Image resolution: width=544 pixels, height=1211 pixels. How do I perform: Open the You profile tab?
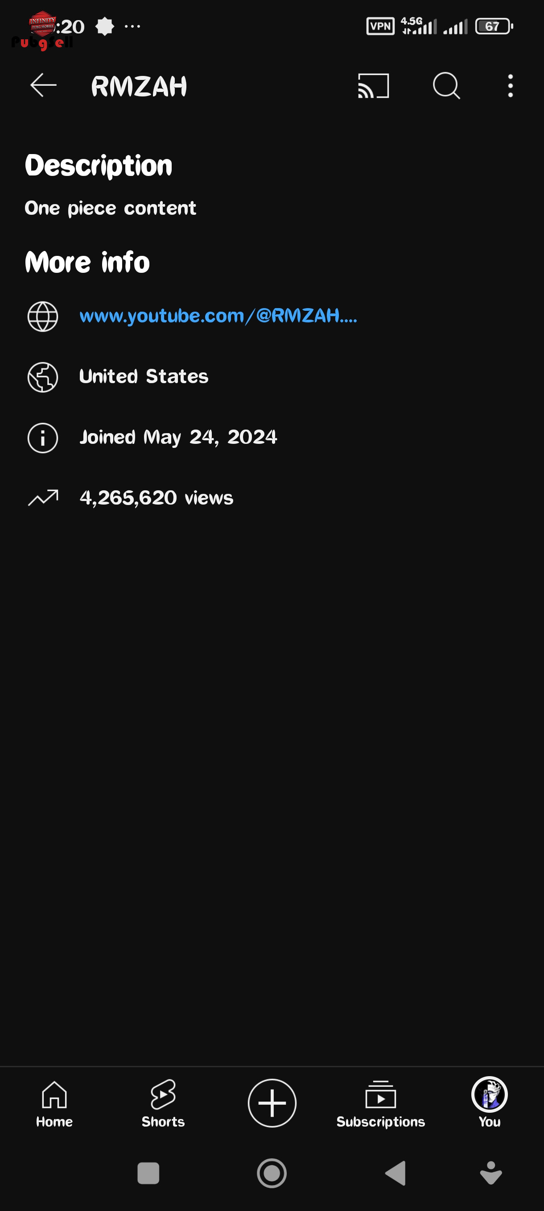(489, 1103)
